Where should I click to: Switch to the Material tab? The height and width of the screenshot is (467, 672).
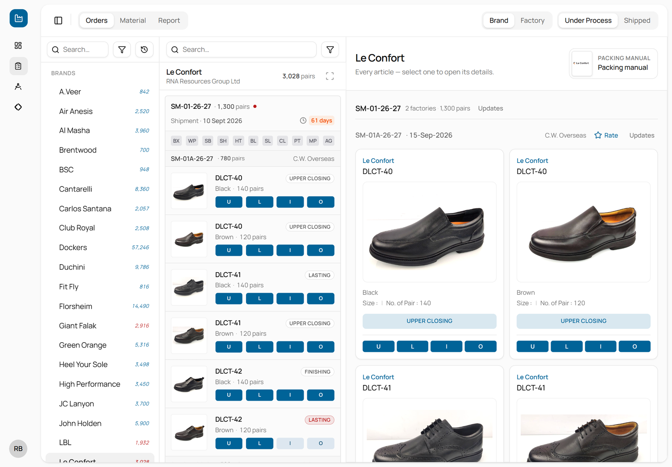point(133,21)
